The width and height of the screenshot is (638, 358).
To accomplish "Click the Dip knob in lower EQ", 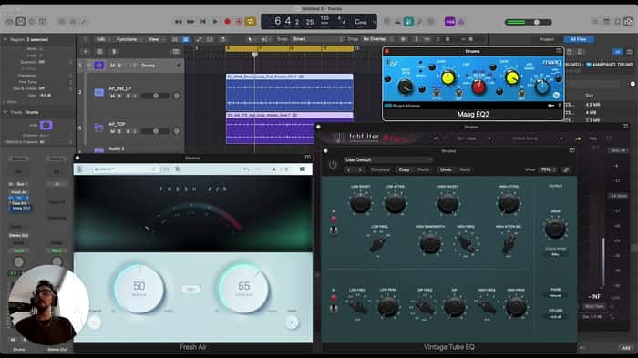I will coord(454,307).
